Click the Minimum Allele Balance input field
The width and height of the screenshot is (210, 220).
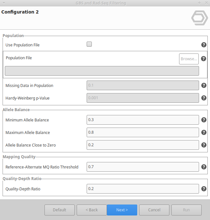click(143, 120)
